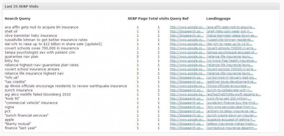The width and height of the screenshot is (284, 136).
Task: Open the no-more-free-health-insurance landing page
Action: click(232, 61)
